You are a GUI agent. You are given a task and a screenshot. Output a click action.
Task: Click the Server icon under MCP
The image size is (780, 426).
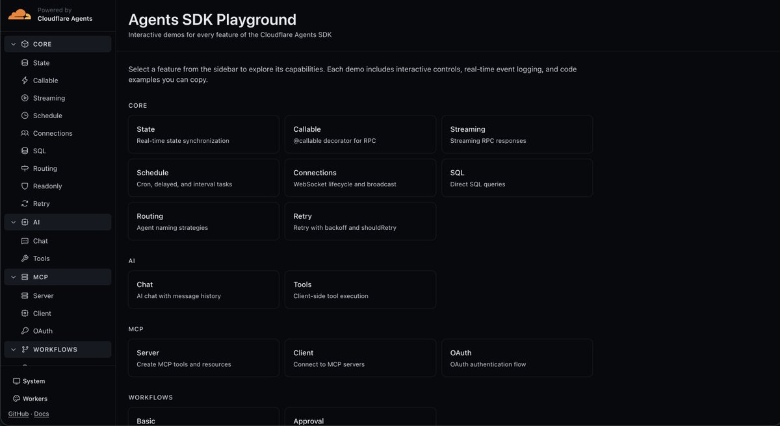point(25,295)
